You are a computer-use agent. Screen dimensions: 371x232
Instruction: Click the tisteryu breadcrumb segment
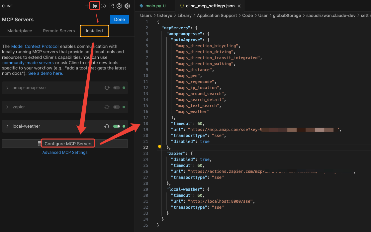tap(165, 15)
